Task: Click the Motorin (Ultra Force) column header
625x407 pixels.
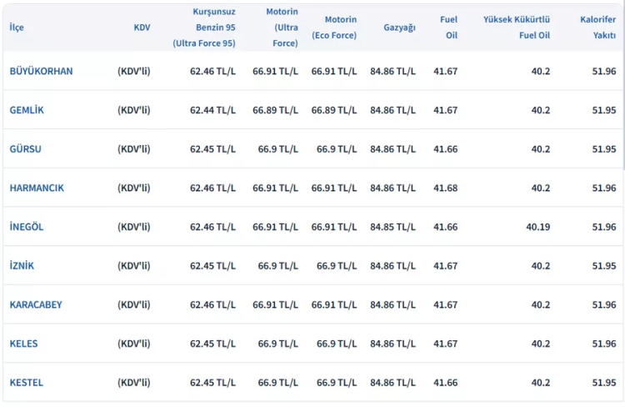Action: (x=282, y=28)
